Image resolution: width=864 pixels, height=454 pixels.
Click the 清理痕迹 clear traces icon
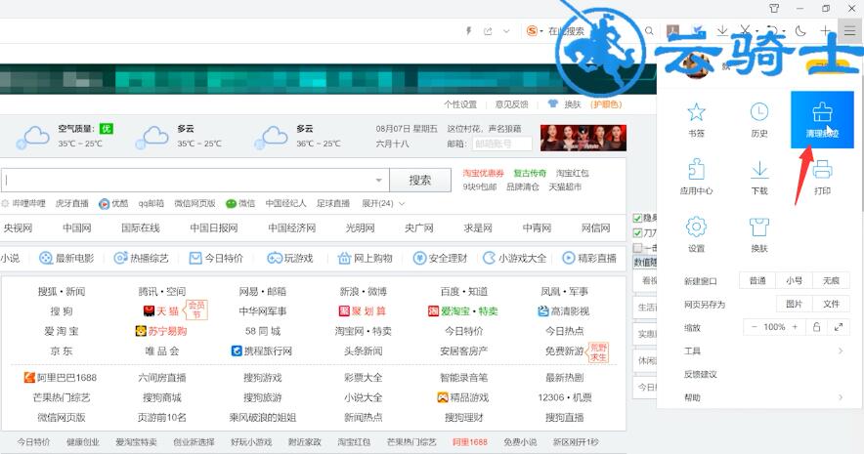pyautogui.click(x=822, y=112)
